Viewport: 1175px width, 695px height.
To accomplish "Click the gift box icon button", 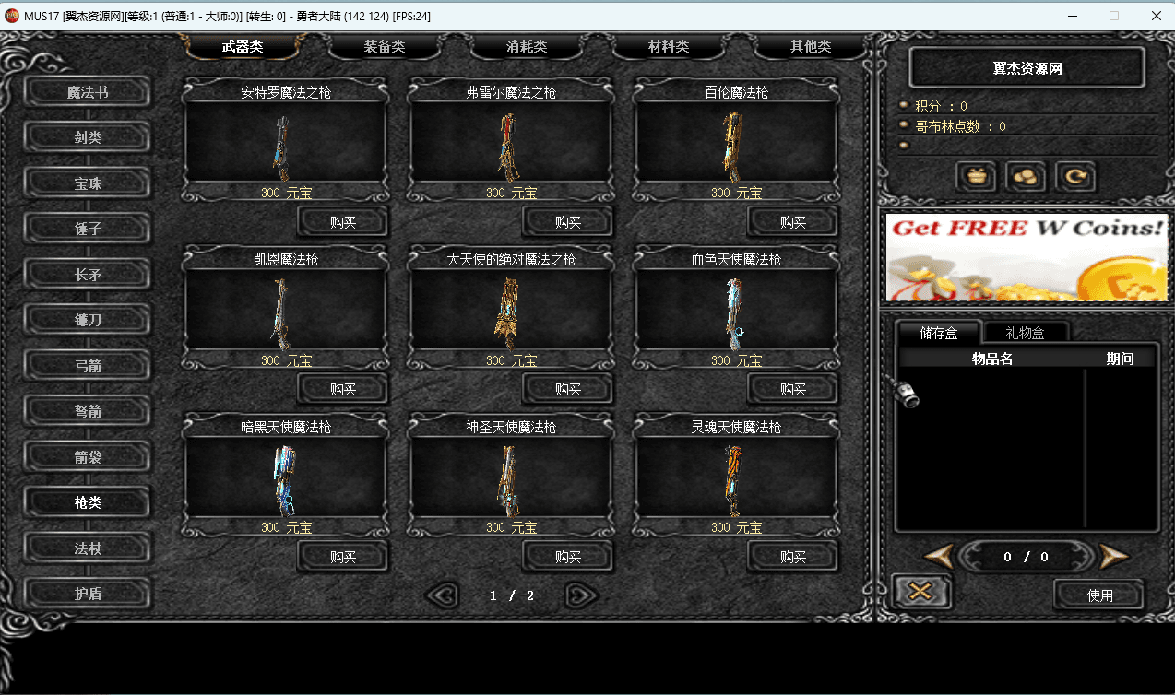I will 976,176.
